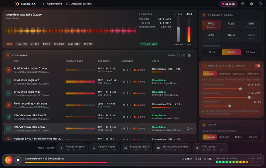Click Aggiungi file button
The width and height of the screenshot is (266, 168).
(x=52, y=4)
